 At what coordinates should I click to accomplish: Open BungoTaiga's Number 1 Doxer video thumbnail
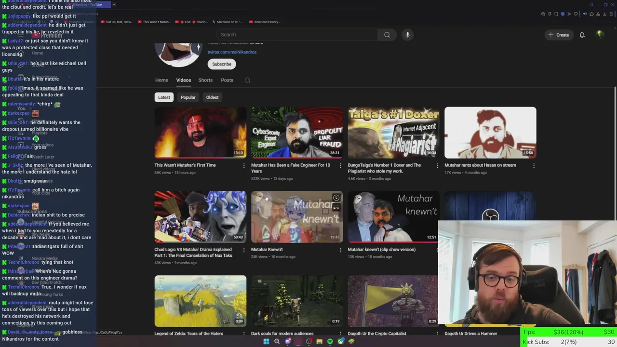(x=393, y=133)
